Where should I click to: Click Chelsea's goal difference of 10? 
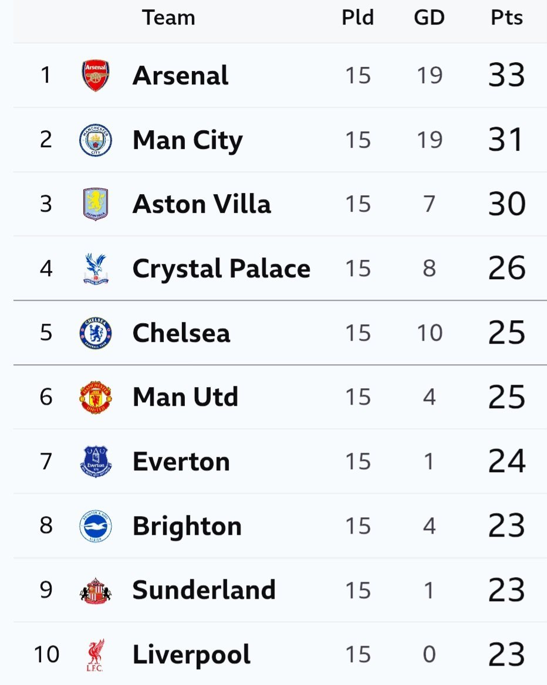click(x=429, y=333)
